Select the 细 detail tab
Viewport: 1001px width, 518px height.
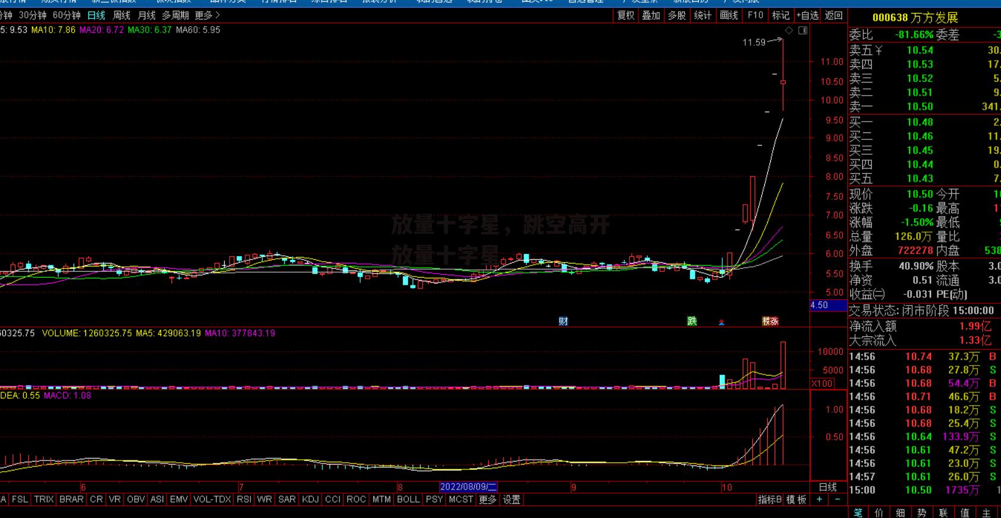coord(900,513)
